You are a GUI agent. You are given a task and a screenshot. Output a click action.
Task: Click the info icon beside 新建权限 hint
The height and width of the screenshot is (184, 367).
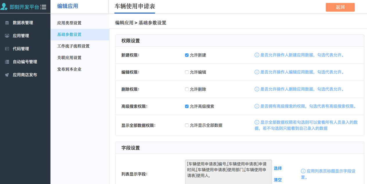257,55
